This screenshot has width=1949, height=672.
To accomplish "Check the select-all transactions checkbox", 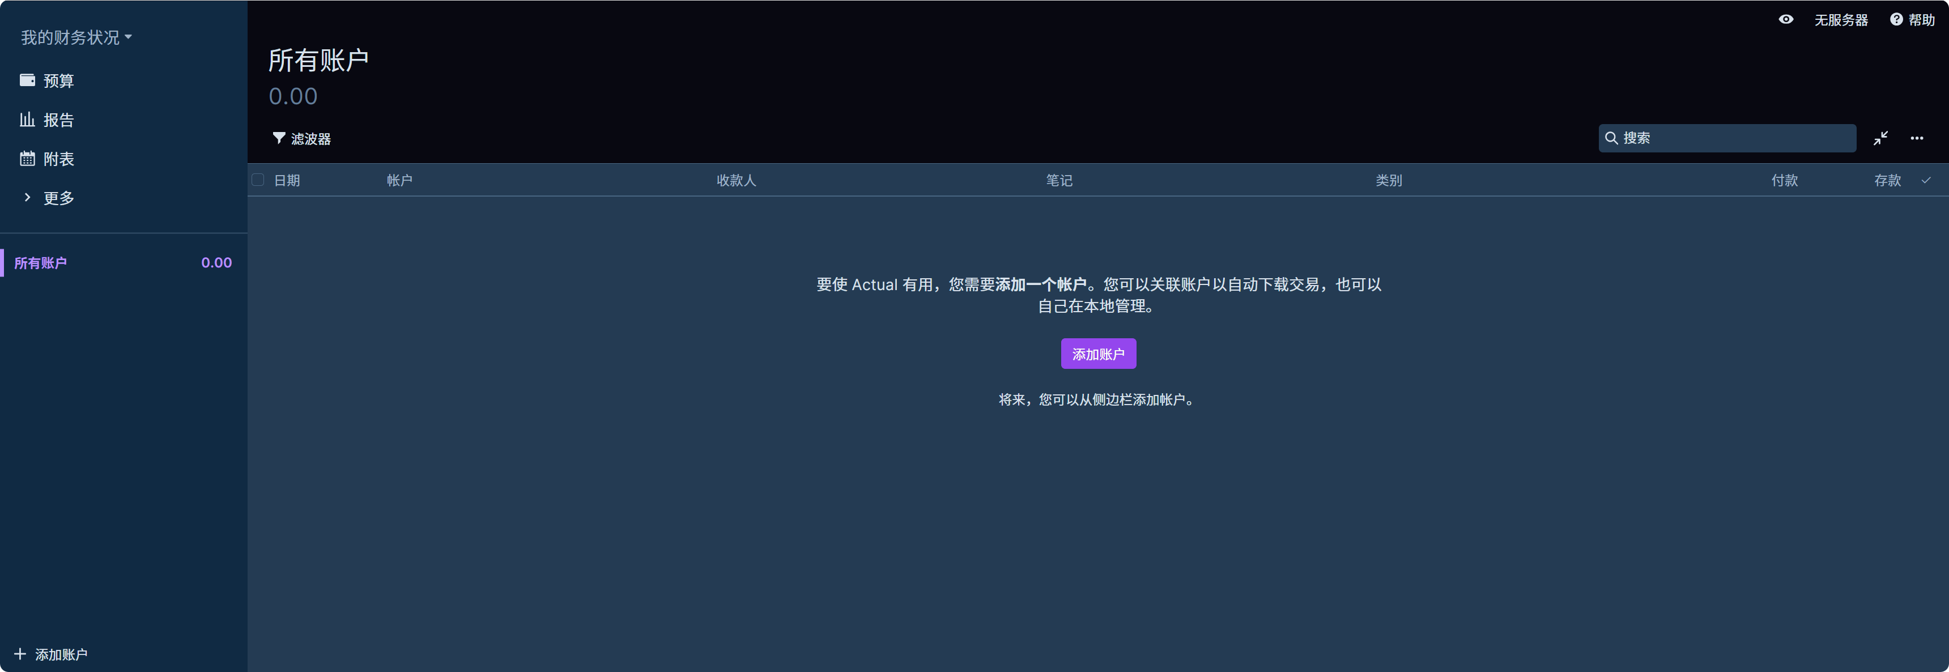I will pyautogui.click(x=258, y=180).
